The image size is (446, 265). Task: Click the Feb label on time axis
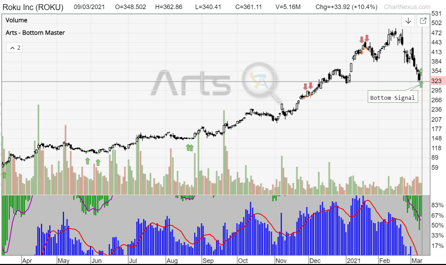pyautogui.click(x=385, y=260)
